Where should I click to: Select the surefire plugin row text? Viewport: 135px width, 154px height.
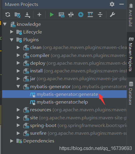pyautogui.click(x=78, y=133)
